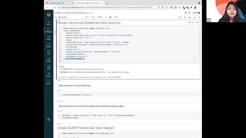Screen dimensions: 246x138
Task: Click the Databricks logo icon
Action: [x=49, y=15]
